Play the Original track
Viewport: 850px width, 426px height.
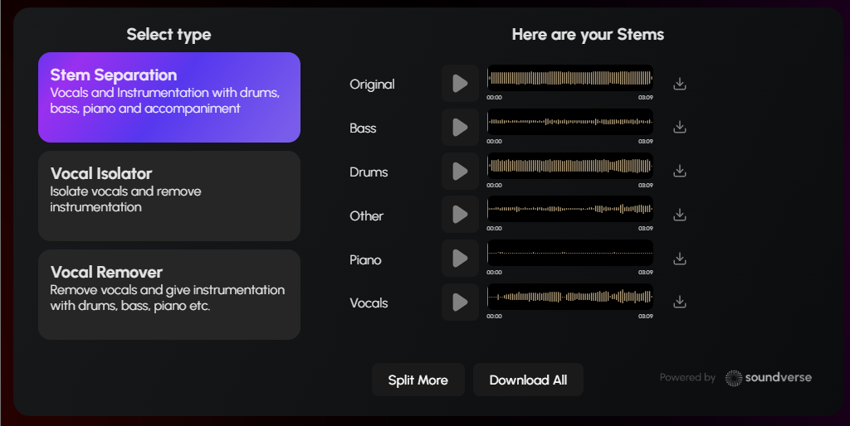(460, 84)
